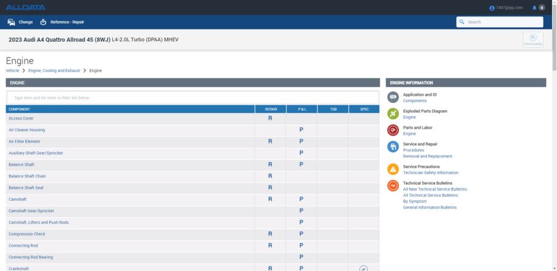
Task: Open Compression Check component
Action: [27, 234]
